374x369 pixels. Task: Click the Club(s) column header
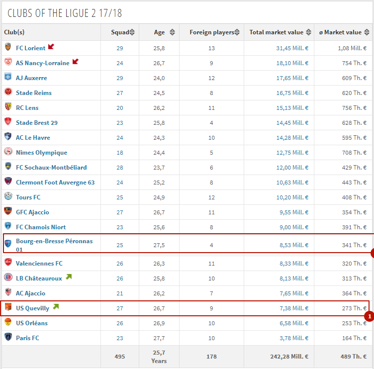pyautogui.click(x=14, y=32)
